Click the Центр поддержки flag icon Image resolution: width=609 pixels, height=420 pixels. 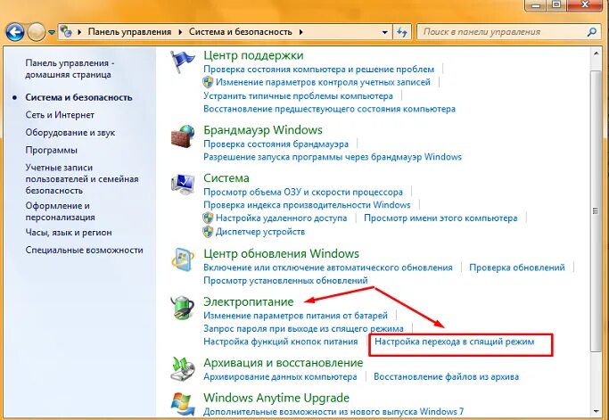(x=182, y=62)
